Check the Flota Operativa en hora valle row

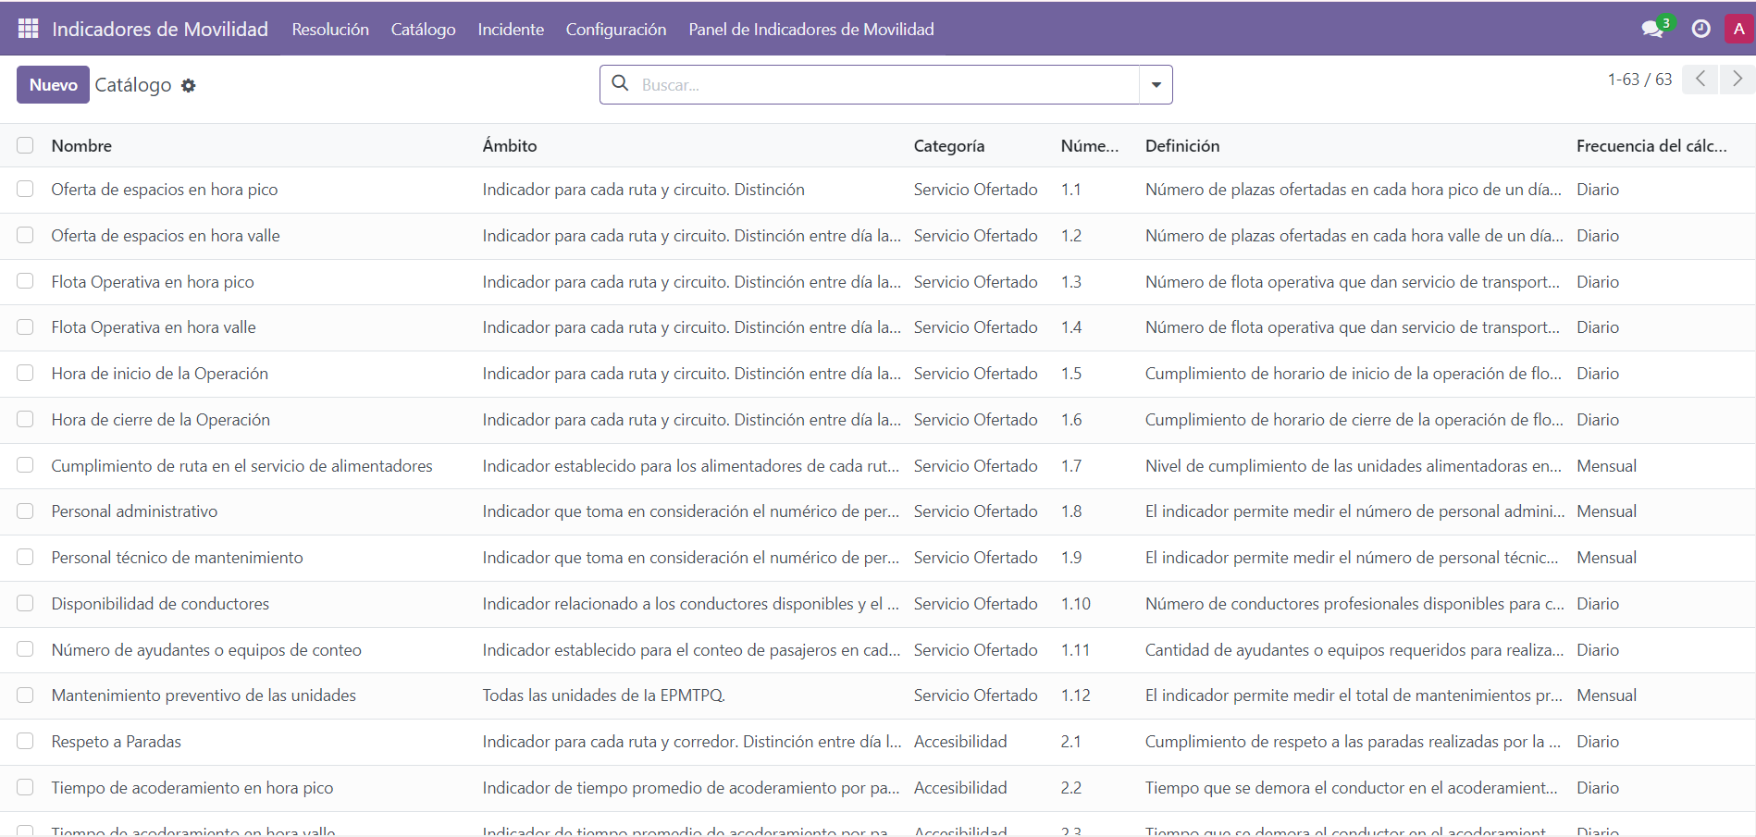coord(25,326)
